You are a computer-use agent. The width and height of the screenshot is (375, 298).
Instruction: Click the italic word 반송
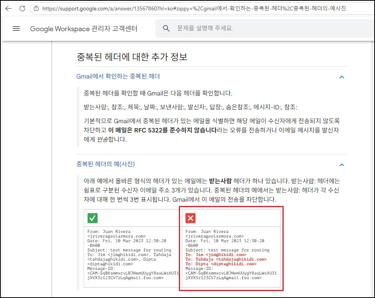(x=103, y=139)
